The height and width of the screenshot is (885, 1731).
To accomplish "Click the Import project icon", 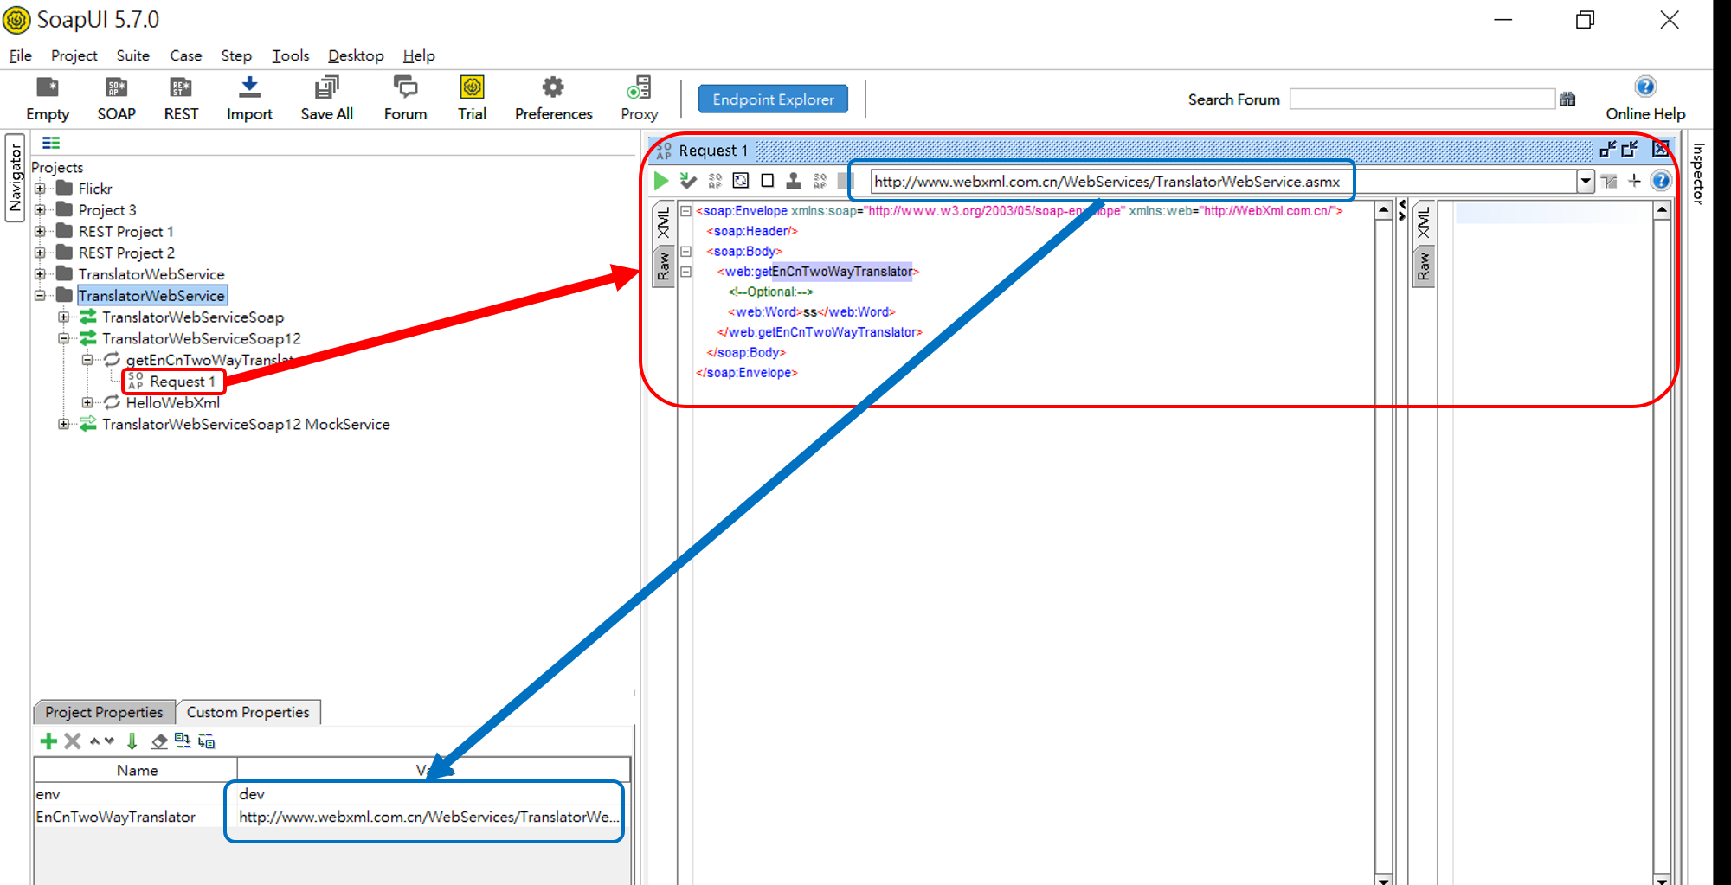I will point(249,98).
